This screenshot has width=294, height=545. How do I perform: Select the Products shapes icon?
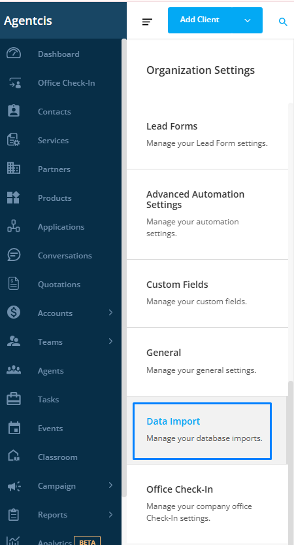(x=14, y=198)
